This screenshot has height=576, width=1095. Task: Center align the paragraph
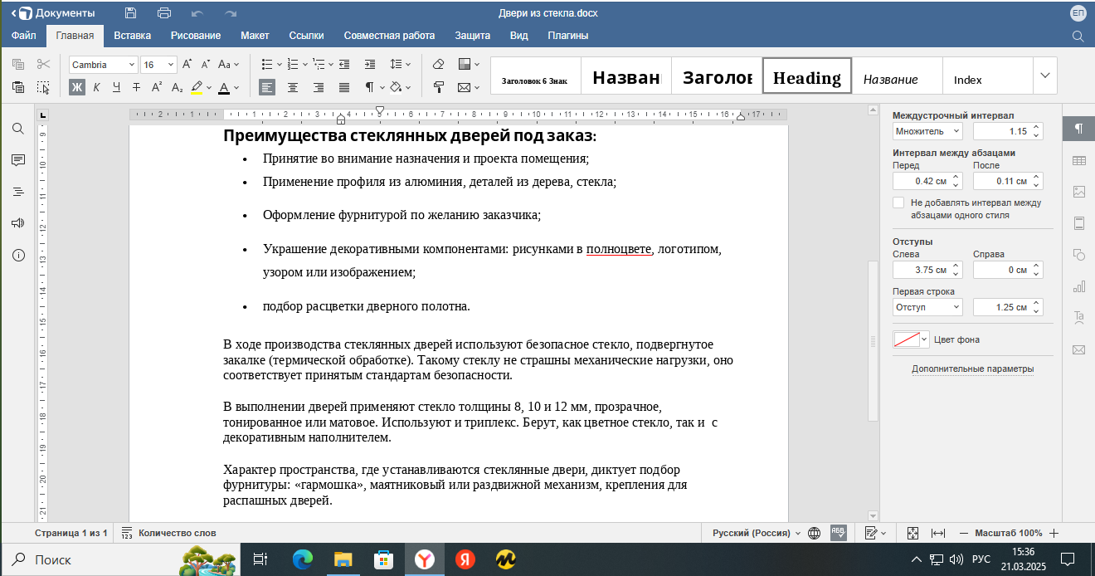(293, 87)
